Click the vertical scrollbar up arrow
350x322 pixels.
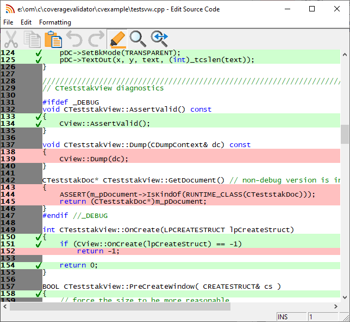coord(345,54)
